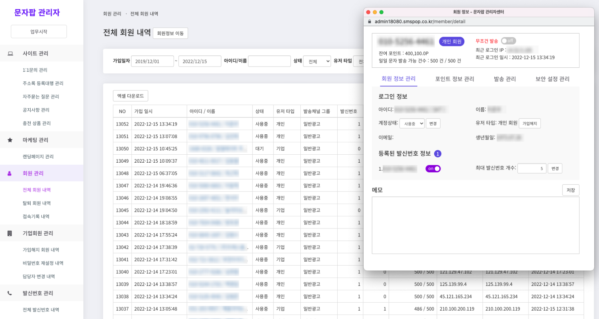This screenshot has height=319, width=599.
Task: Expand the 마케팅 관리 sidebar section
Action: [x=41, y=140]
